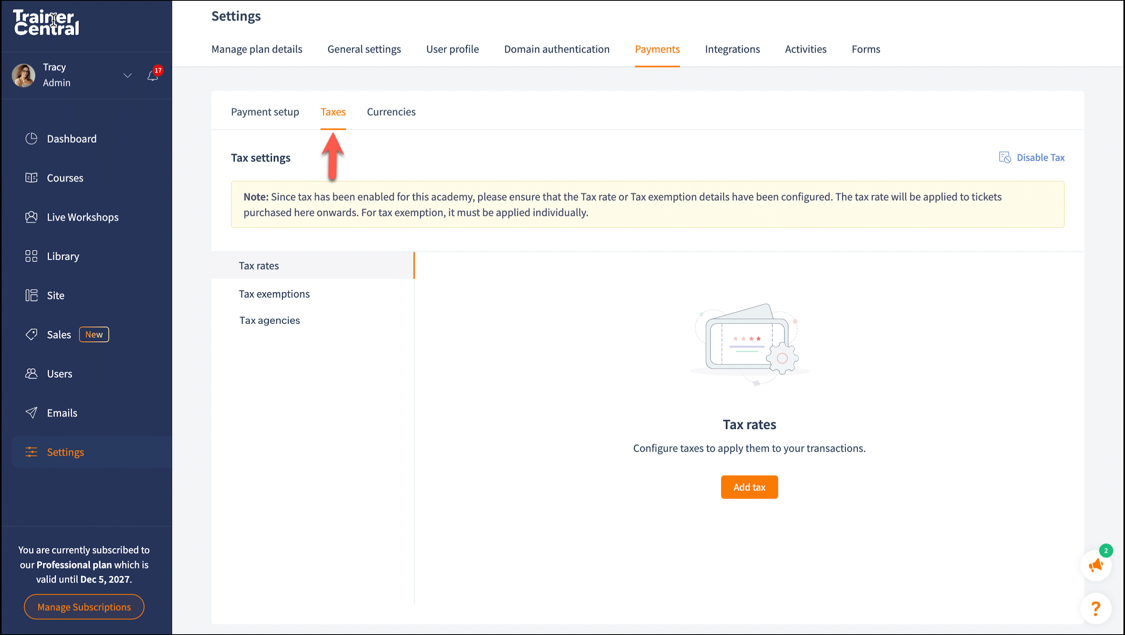Open the Payment setup tab
1125x635 pixels.
click(x=264, y=112)
